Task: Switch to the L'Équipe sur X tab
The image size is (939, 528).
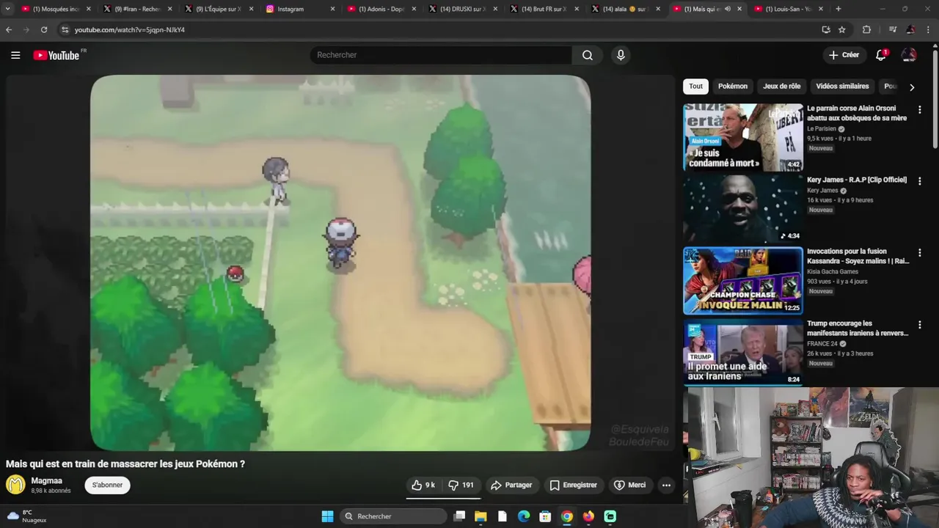Action: (219, 9)
